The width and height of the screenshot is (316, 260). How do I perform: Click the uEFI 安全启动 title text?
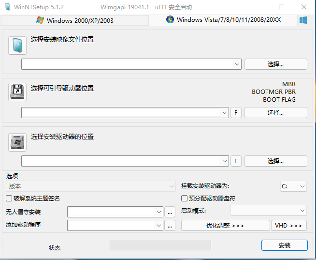click(x=173, y=7)
